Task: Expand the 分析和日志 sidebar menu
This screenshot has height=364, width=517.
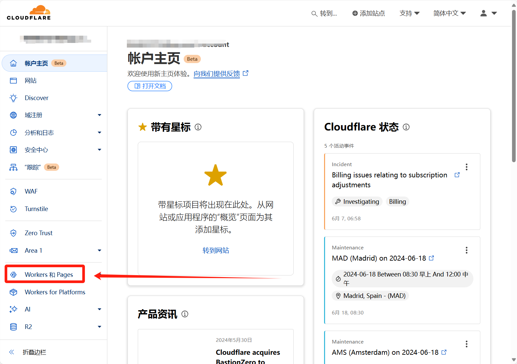Action: [x=99, y=133]
